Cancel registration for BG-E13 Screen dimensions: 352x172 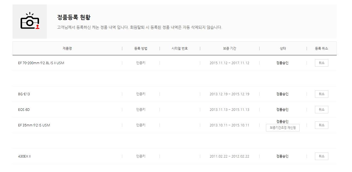[321, 94]
